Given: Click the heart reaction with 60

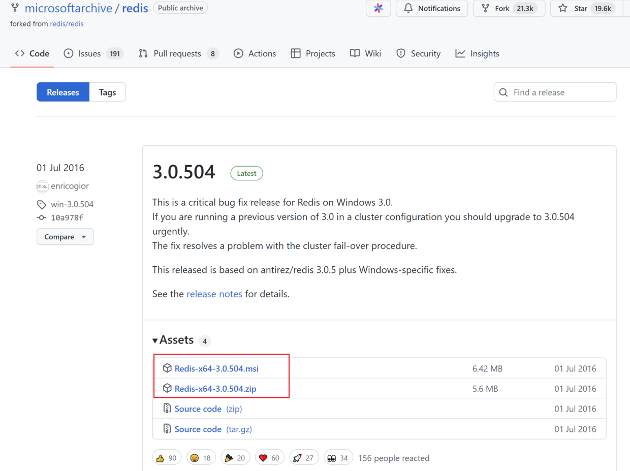Looking at the screenshot, I should pos(269,458).
